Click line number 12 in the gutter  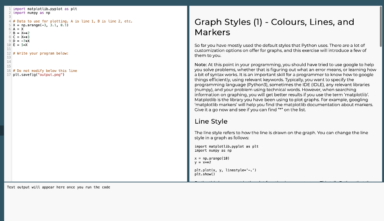9,53
